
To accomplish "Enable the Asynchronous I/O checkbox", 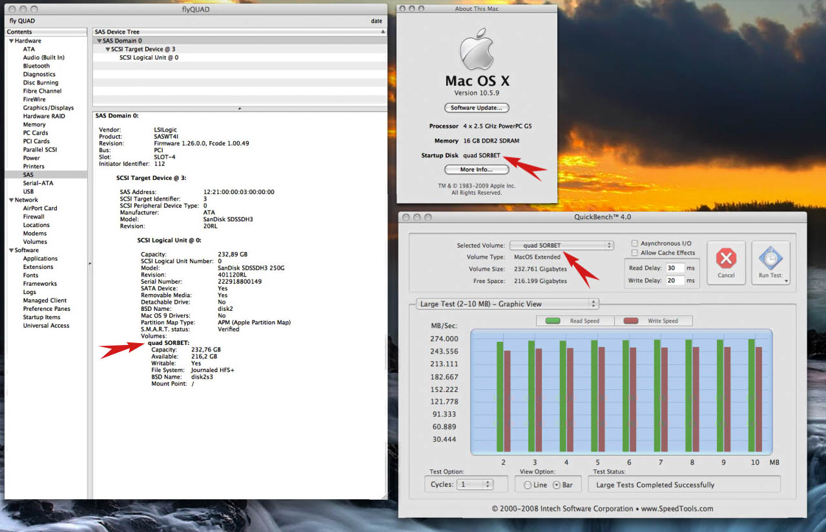I will pos(635,243).
